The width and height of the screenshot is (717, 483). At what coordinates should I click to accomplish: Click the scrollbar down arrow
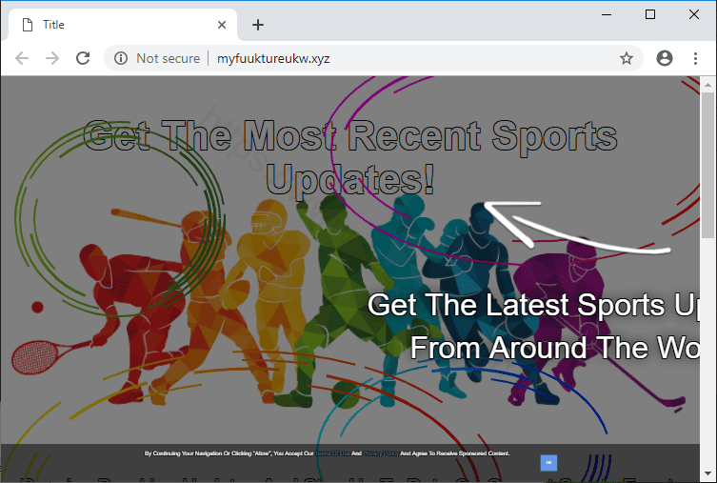tap(707, 475)
